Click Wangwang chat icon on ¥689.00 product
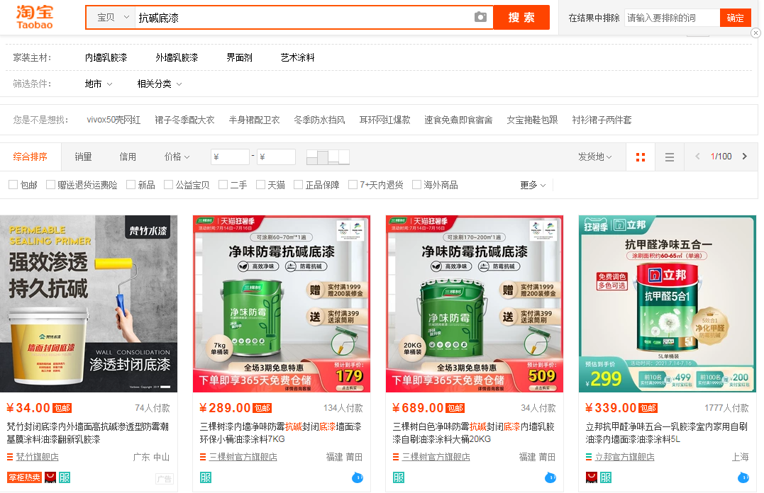 tap(550, 478)
